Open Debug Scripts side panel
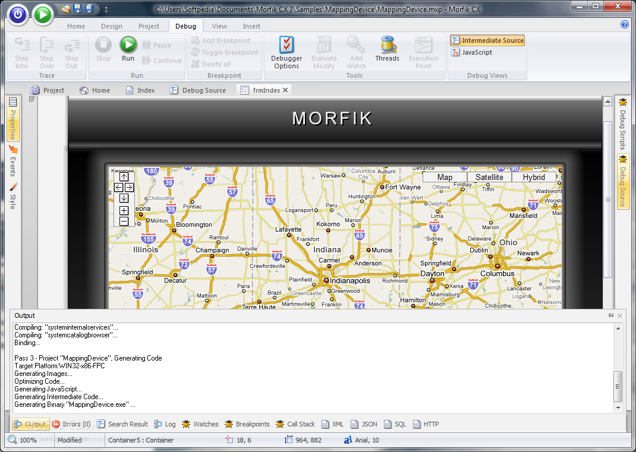 click(x=622, y=124)
